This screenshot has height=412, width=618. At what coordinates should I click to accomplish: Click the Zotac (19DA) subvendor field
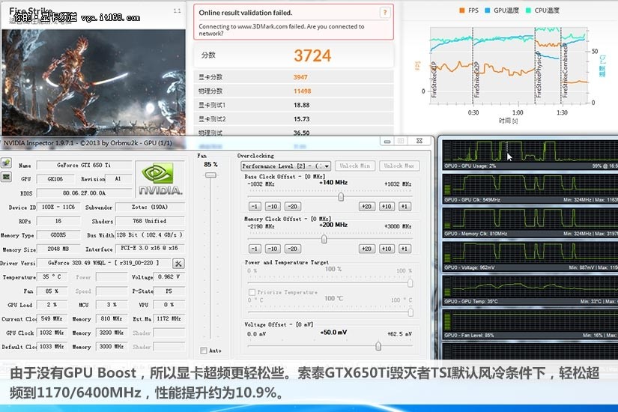(150, 207)
